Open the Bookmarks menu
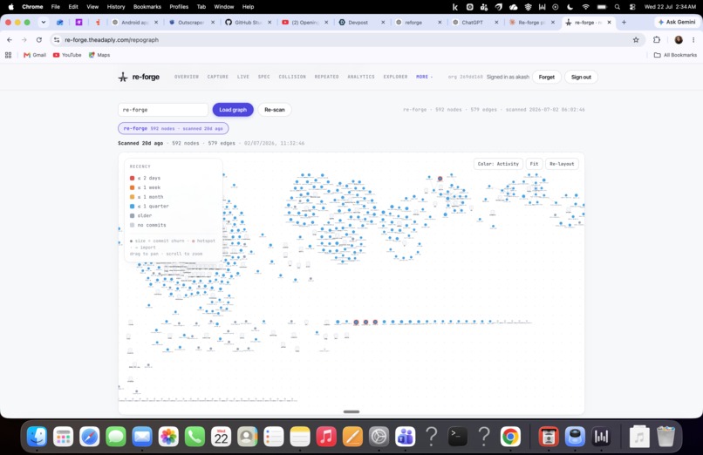This screenshot has height=455, width=703. 147,7
